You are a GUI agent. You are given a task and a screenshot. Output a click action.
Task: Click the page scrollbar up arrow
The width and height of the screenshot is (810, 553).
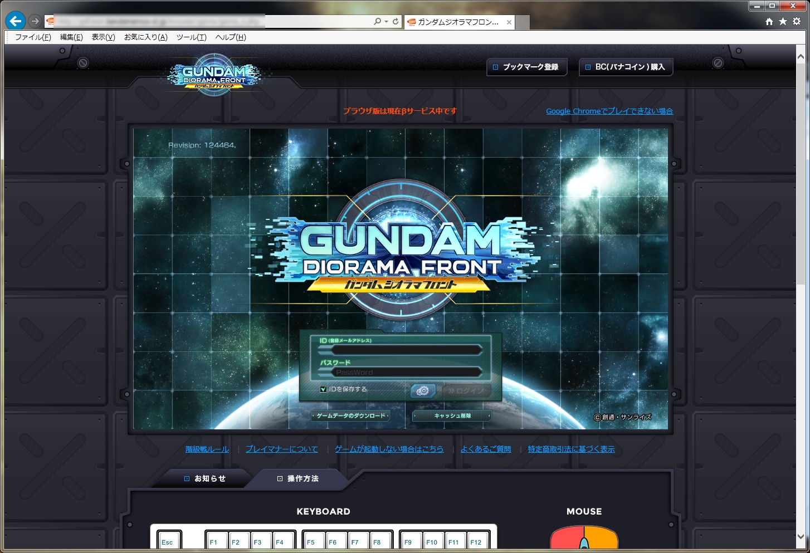click(801, 57)
